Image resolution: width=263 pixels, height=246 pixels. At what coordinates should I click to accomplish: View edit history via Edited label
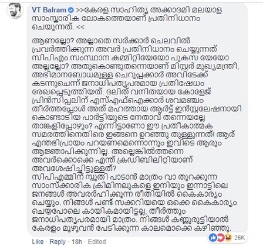(97, 241)
